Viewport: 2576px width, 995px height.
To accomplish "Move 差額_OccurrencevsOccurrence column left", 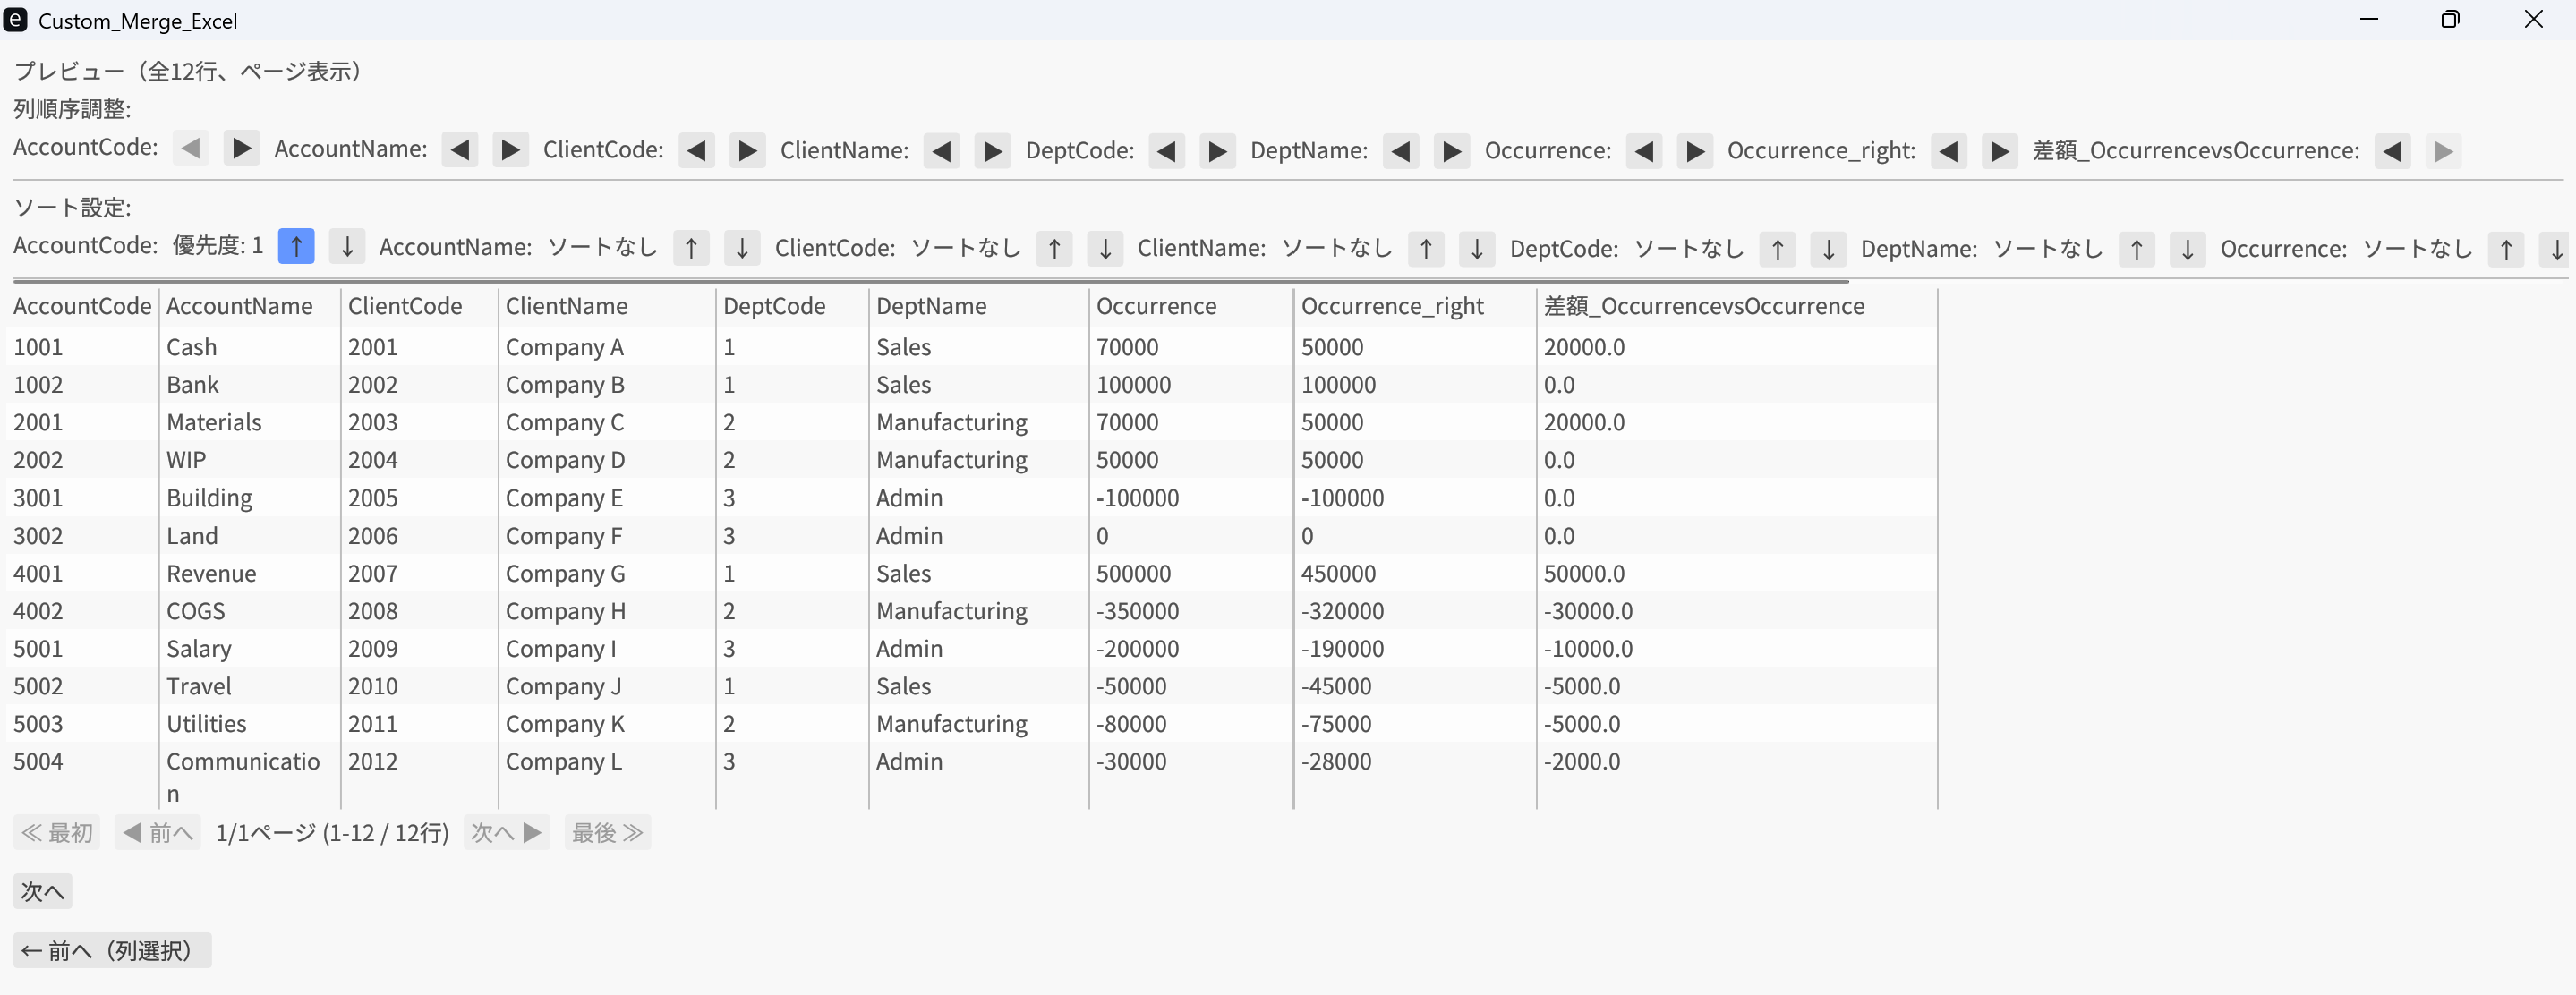I will click(x=2392, y=151).
